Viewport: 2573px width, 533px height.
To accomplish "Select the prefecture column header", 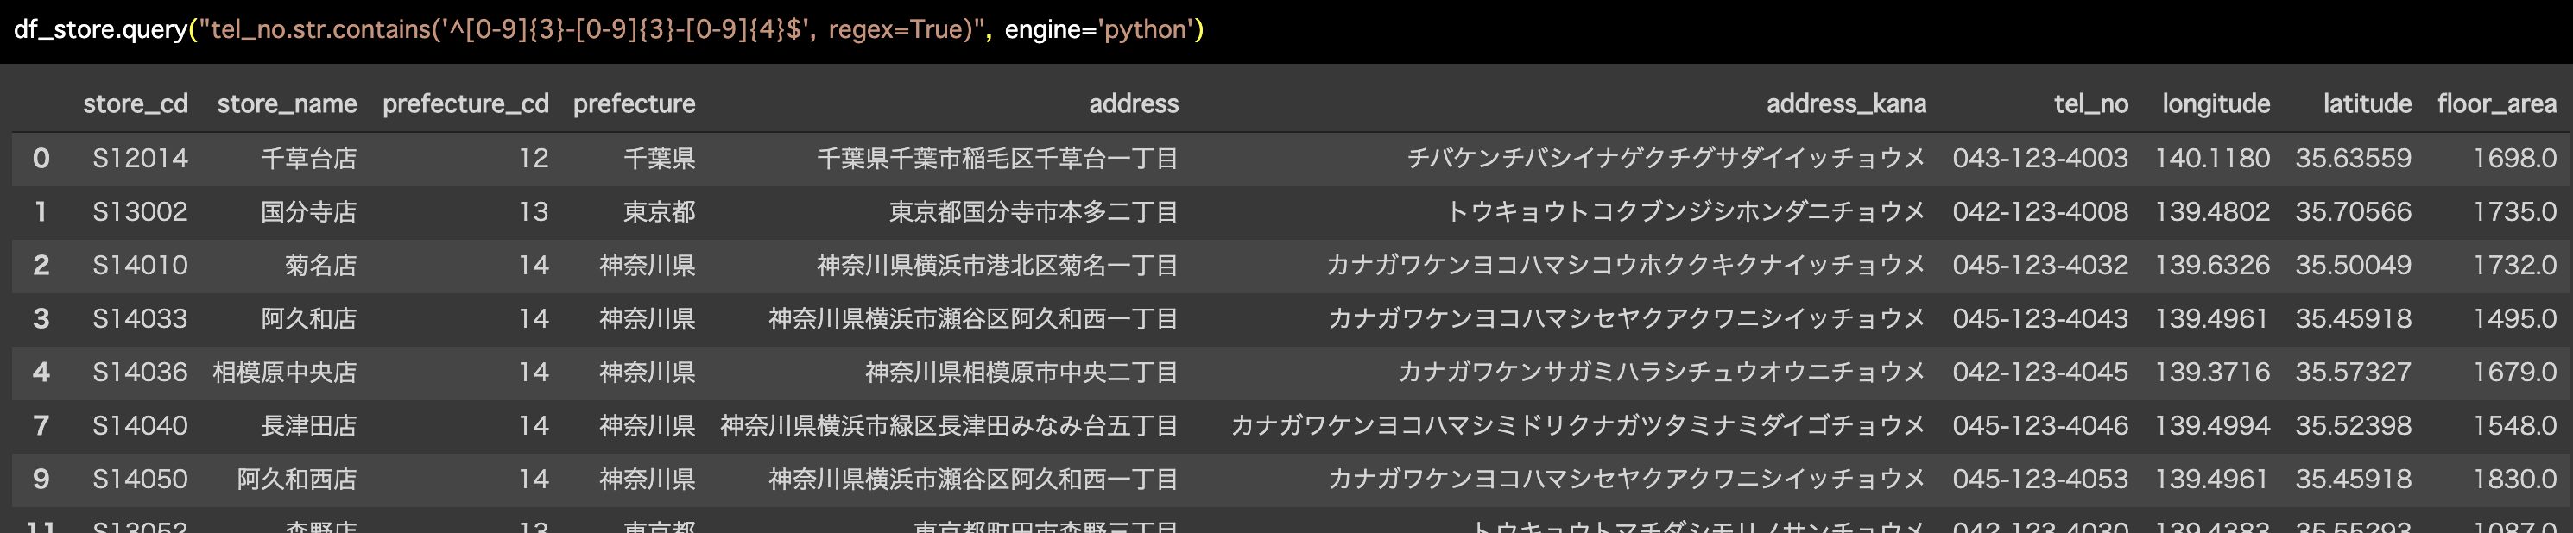I will pos(635,103).
